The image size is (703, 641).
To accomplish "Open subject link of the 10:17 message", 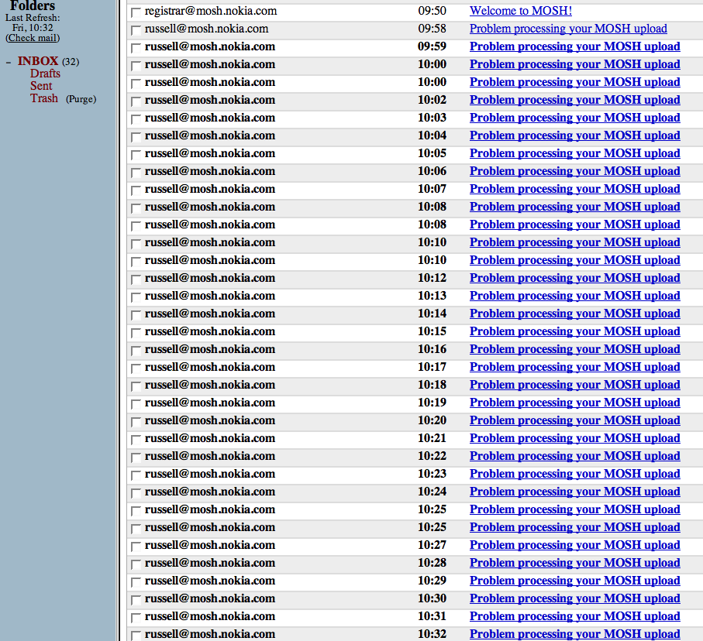I will [x=575, y=367].
